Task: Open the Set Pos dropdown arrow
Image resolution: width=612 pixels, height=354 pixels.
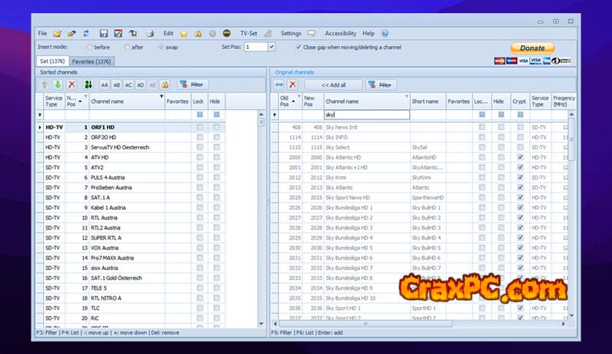Action: coord(272,47)
